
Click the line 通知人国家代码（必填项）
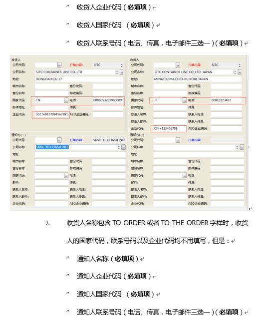tap(115, 294)
